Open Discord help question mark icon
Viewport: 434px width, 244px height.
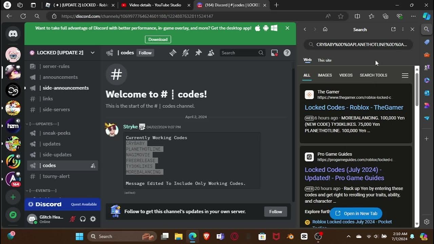coord(287,53)
